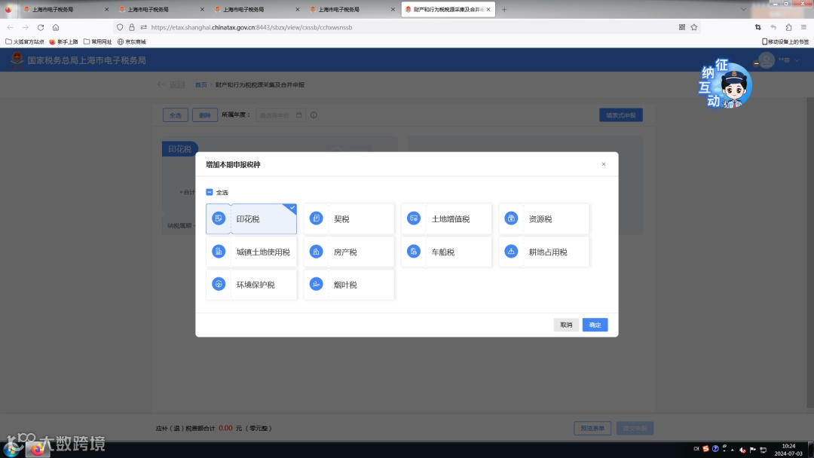Bookmark this page with star icon
This screenshot has width=814, height=458.
pos(694,27)
